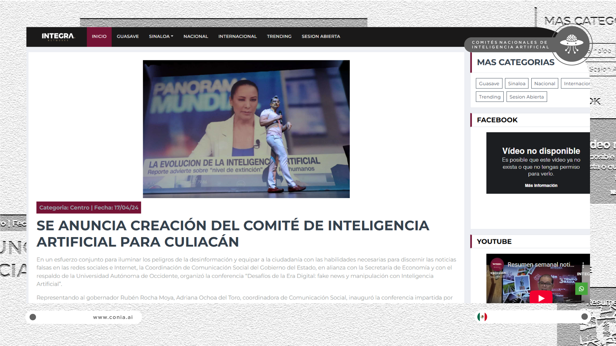Click the WhatsApp chat icon
This screenshot has height=346, width=616.
(x=581, y=289)
